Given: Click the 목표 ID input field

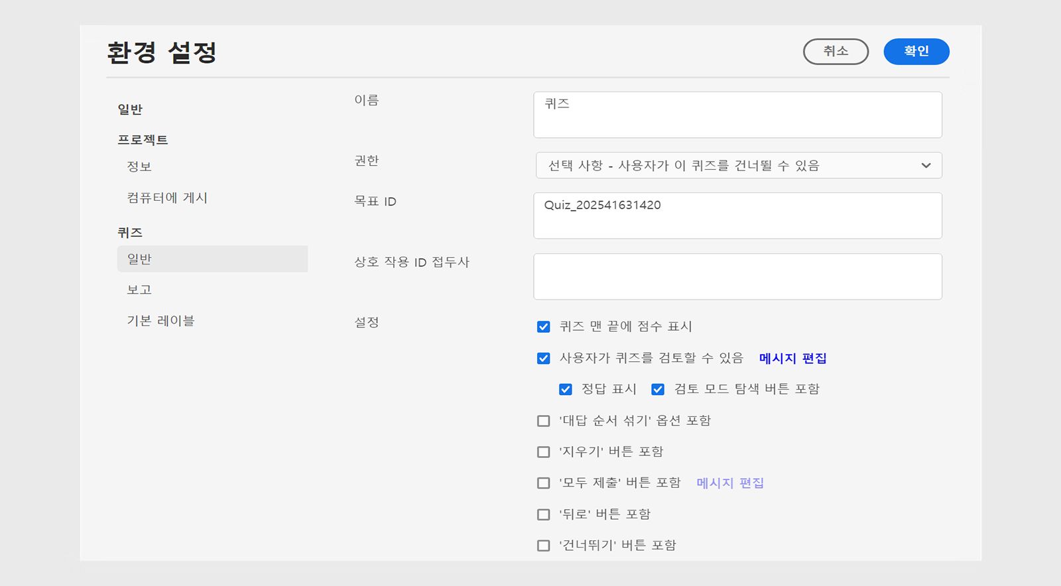Looking at the screenshot, I should point(737,215).
